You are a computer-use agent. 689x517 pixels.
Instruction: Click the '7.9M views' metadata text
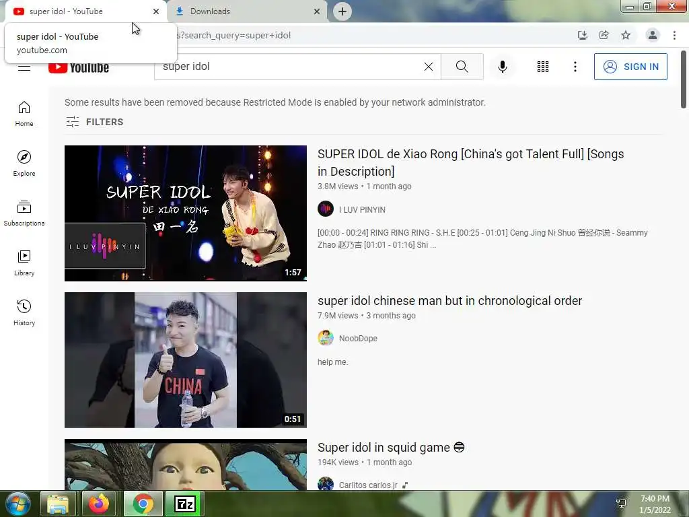338,316
